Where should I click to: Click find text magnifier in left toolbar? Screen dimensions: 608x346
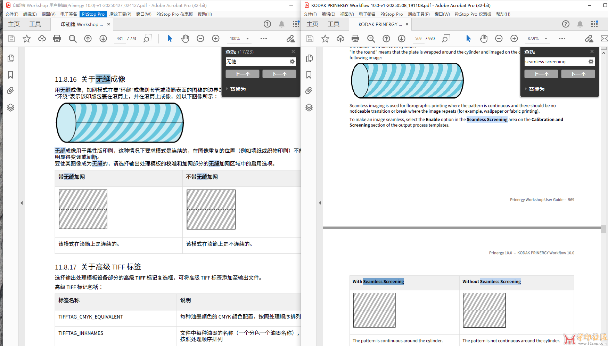point(147,39)
